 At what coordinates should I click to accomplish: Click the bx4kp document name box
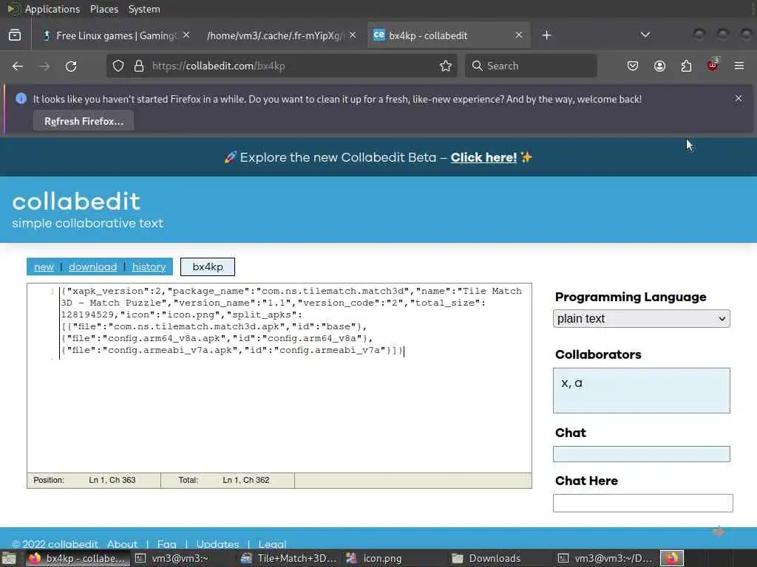(208, 267)
